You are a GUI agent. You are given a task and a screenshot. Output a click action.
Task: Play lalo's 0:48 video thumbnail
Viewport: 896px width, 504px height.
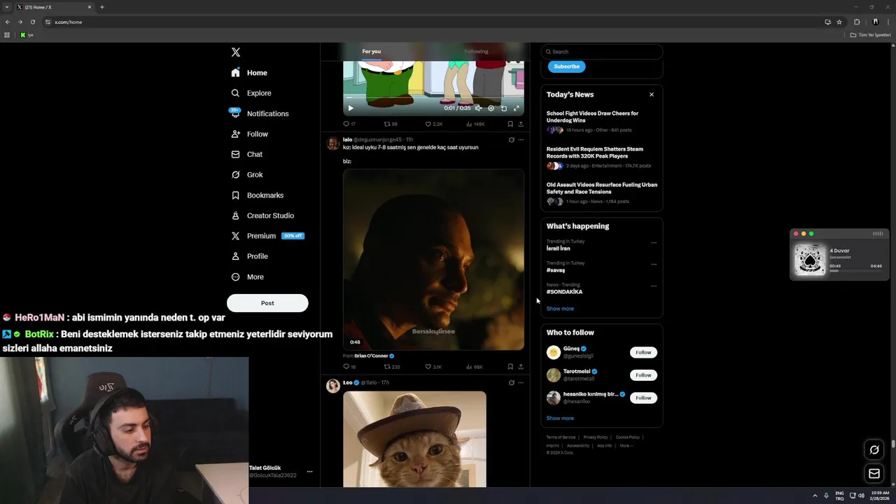point(433,260)
